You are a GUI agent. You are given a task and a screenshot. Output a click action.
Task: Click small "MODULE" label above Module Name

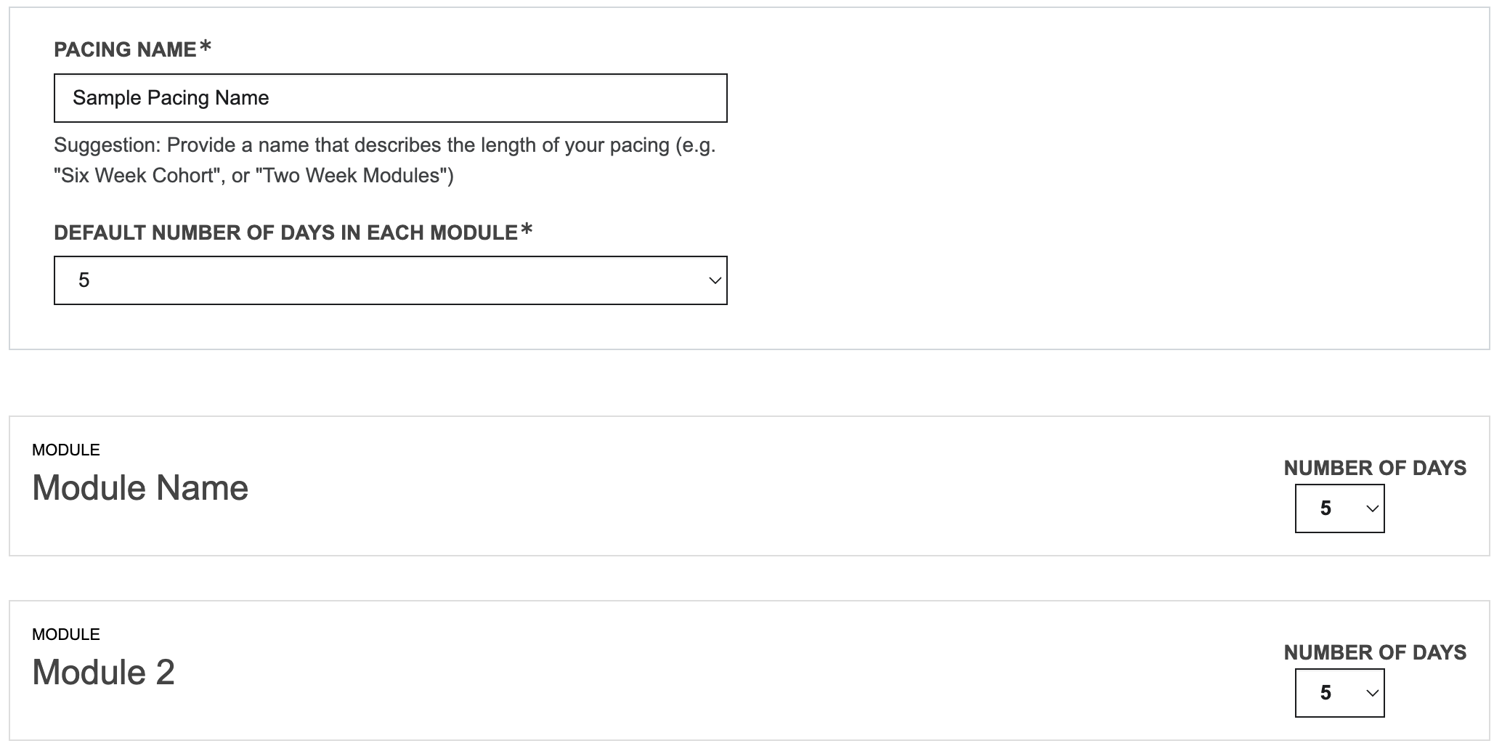tap(66, 450)
